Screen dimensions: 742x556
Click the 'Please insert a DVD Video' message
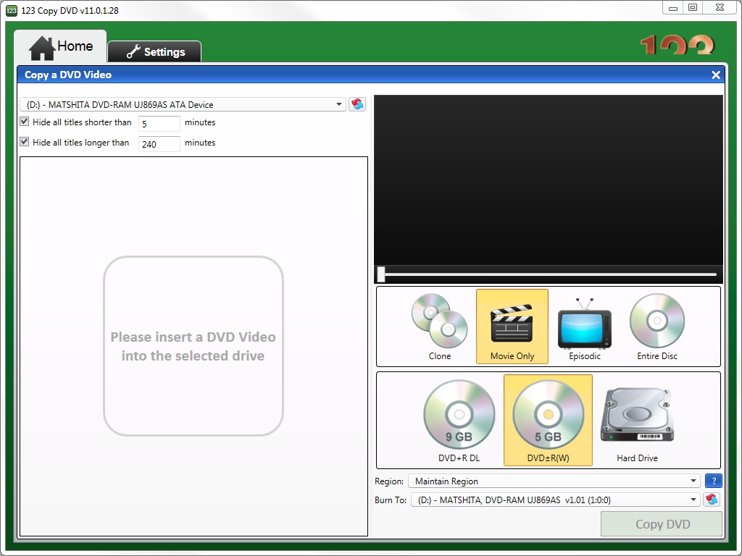(x=193, y=346)
